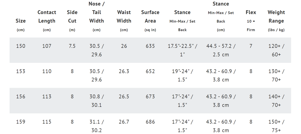Click the 150 size row cell
The image size is (301, 134).
(x=21, y=46)
